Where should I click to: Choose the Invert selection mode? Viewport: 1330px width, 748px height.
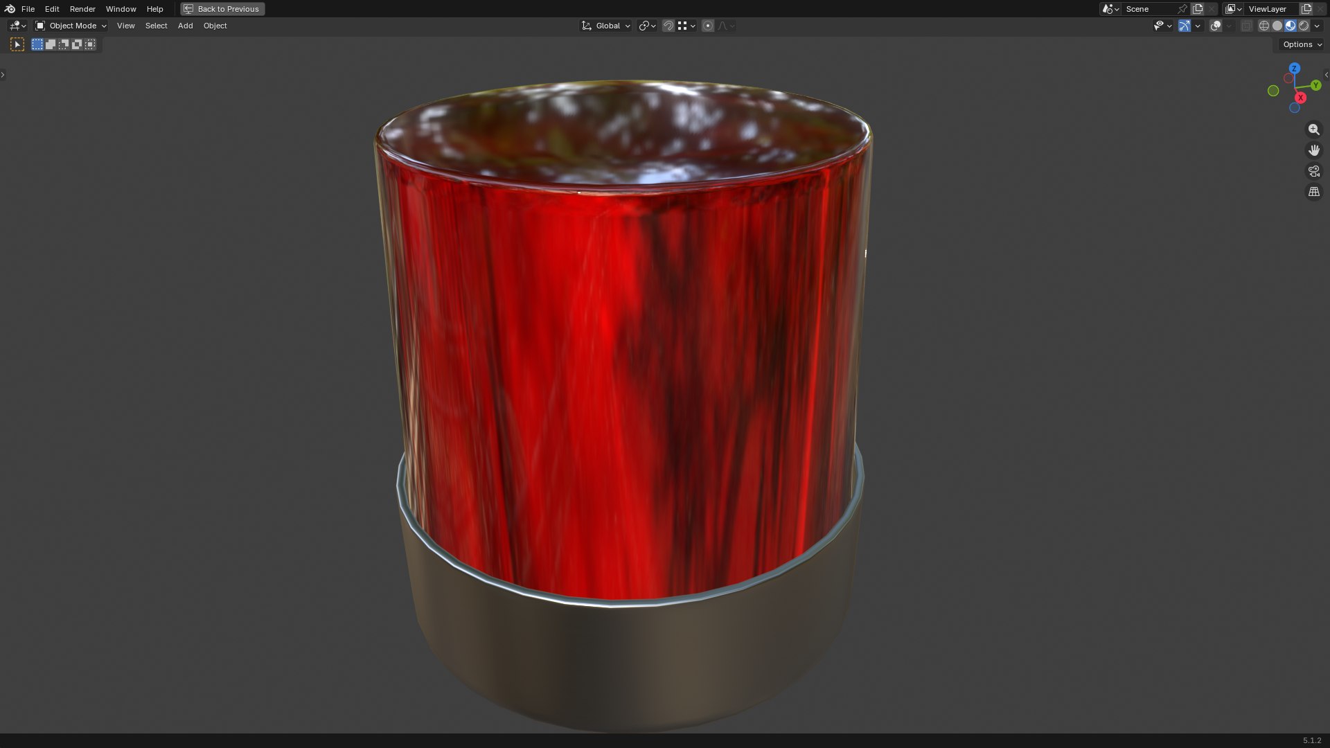click(77, 44)
